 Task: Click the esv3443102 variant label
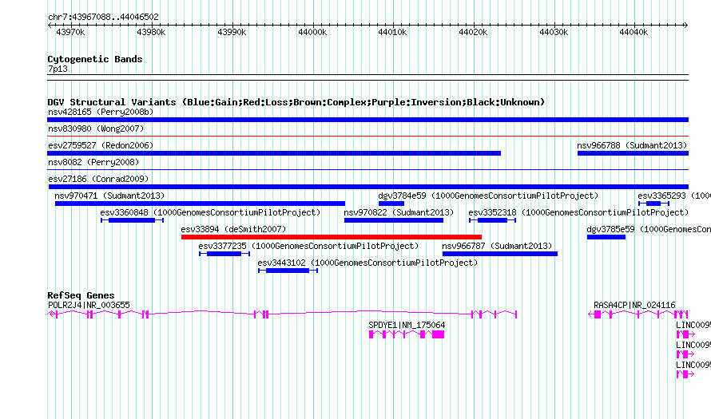click(367, 263)
